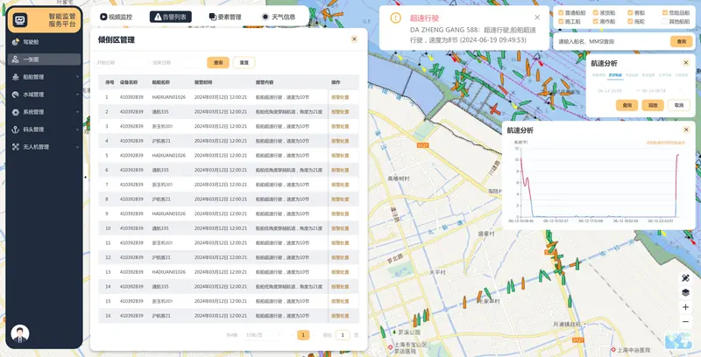Expand the 无人机管理 submenu arrow
Viewport: 701px width, 357px height.
pyautogui.click(x=77, y=147)
